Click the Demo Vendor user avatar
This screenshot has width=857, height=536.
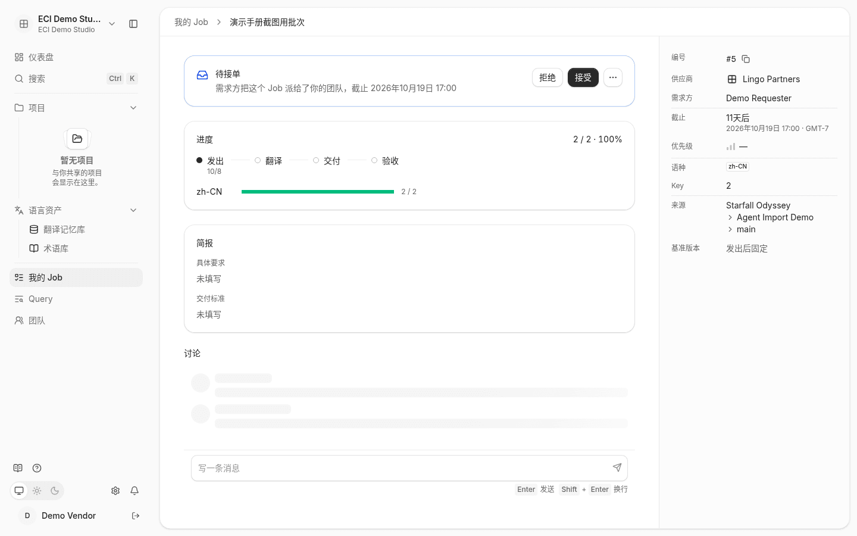(x=27, y=516)
